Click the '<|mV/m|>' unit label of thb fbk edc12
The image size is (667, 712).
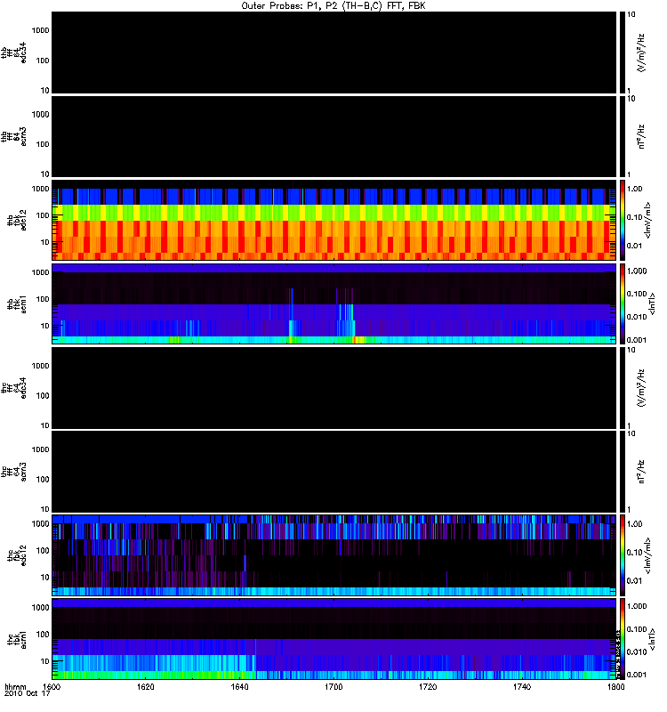[647, 220]
